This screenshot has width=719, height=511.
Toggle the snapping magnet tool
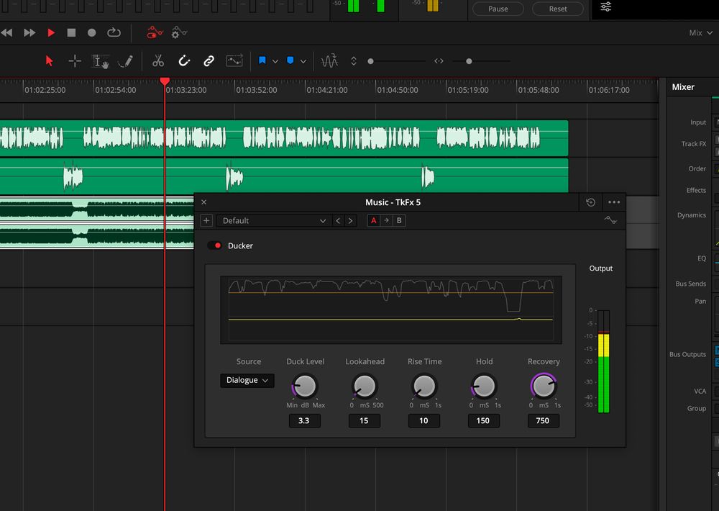pos(183,61)
